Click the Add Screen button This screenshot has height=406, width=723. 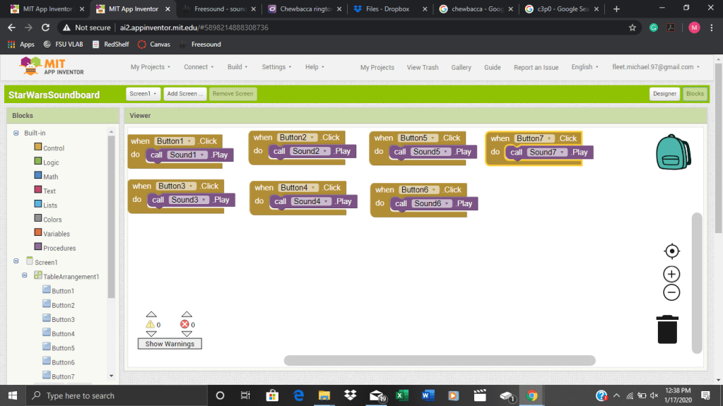coord(185,94)
